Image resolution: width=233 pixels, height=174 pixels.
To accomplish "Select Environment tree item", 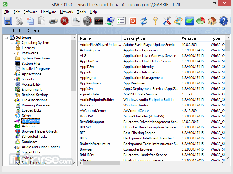I will coord(32,90).
